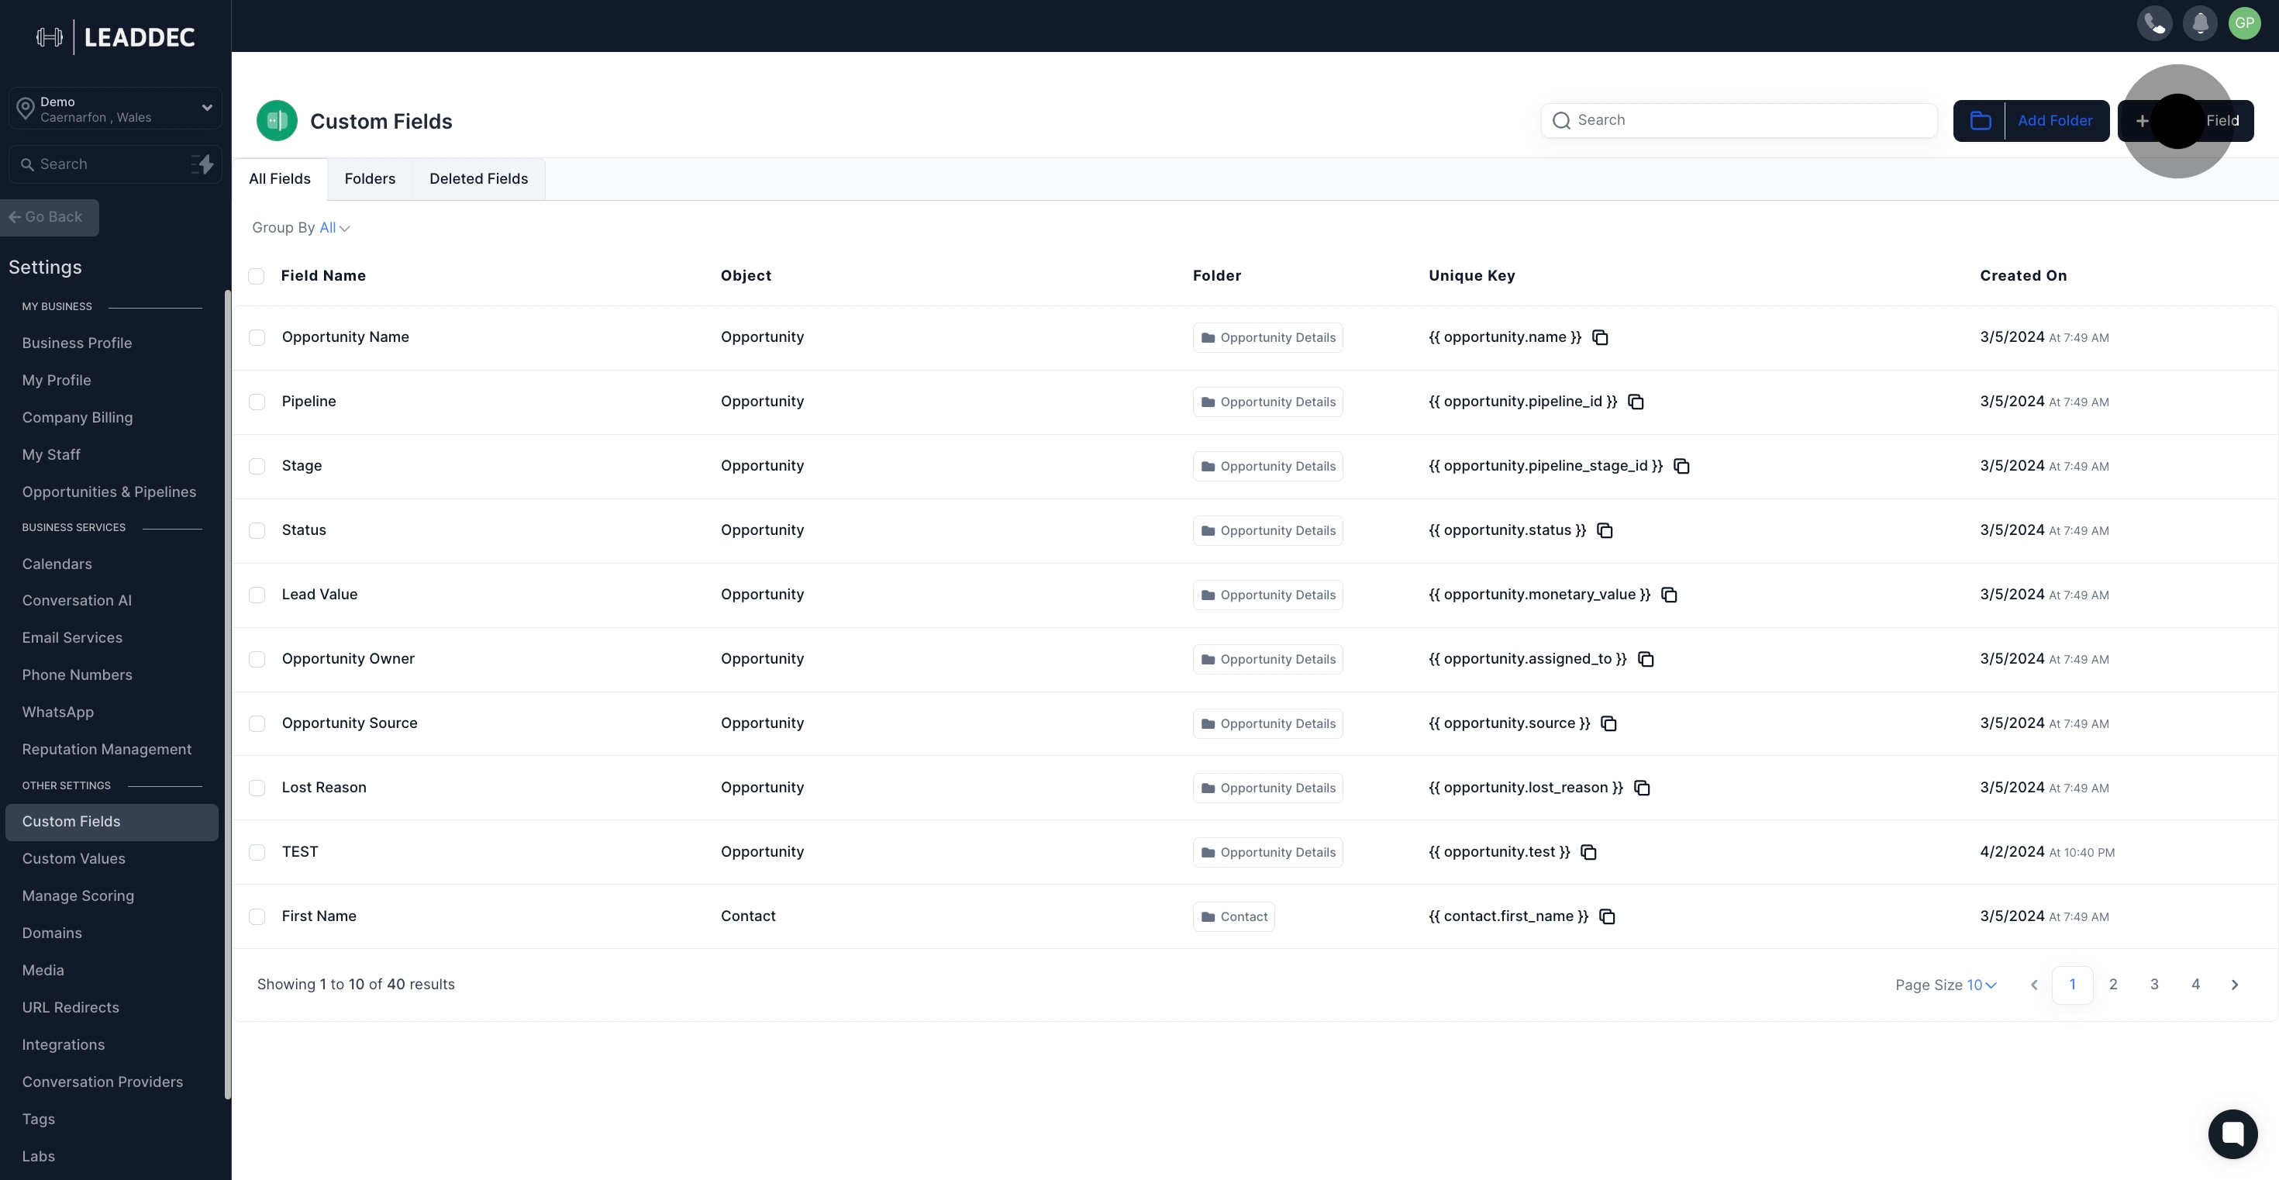Open the Contact folder tag
Screen dimensions: 2279x1180
pos(1233,917)
